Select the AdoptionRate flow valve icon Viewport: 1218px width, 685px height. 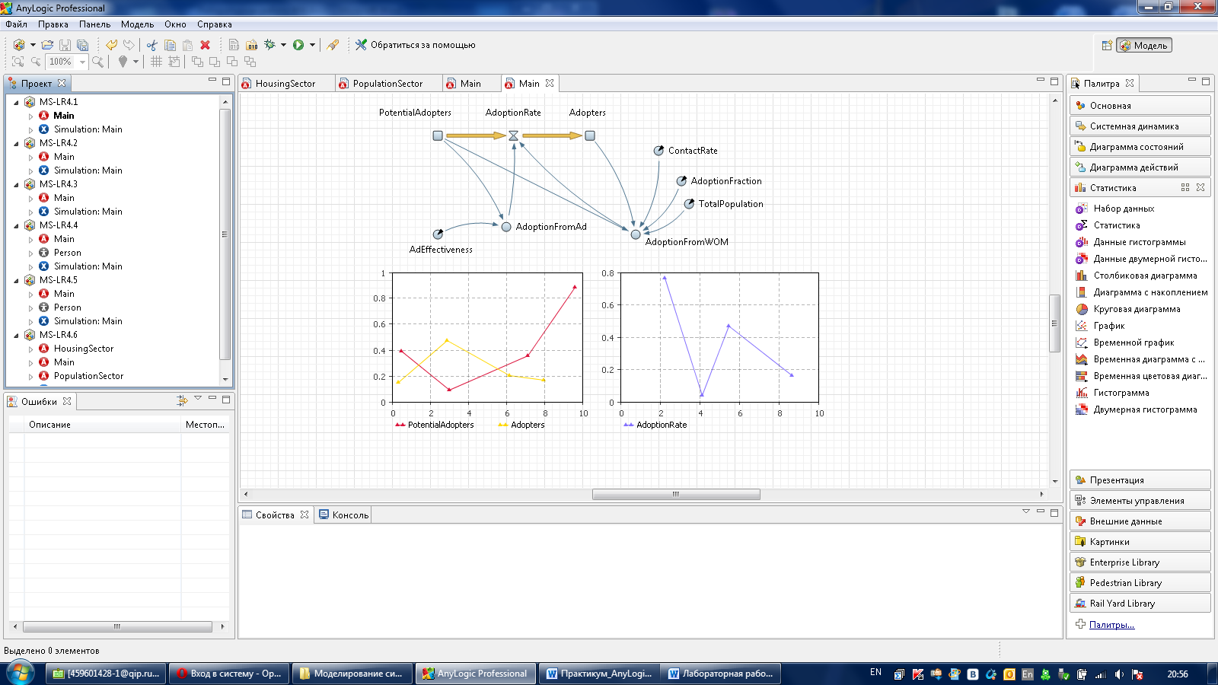tap(514, 135)
